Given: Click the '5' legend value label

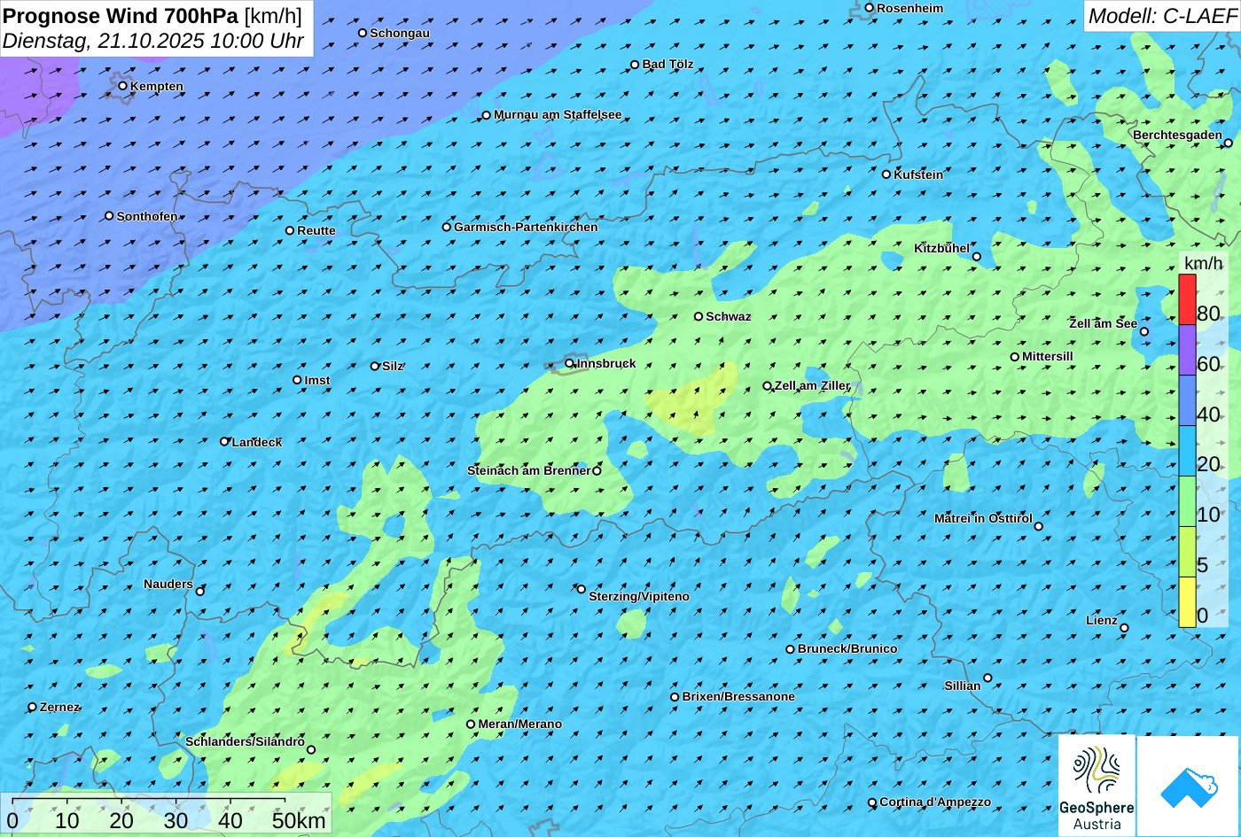Looking at the screenshot, I should 1203,565.
